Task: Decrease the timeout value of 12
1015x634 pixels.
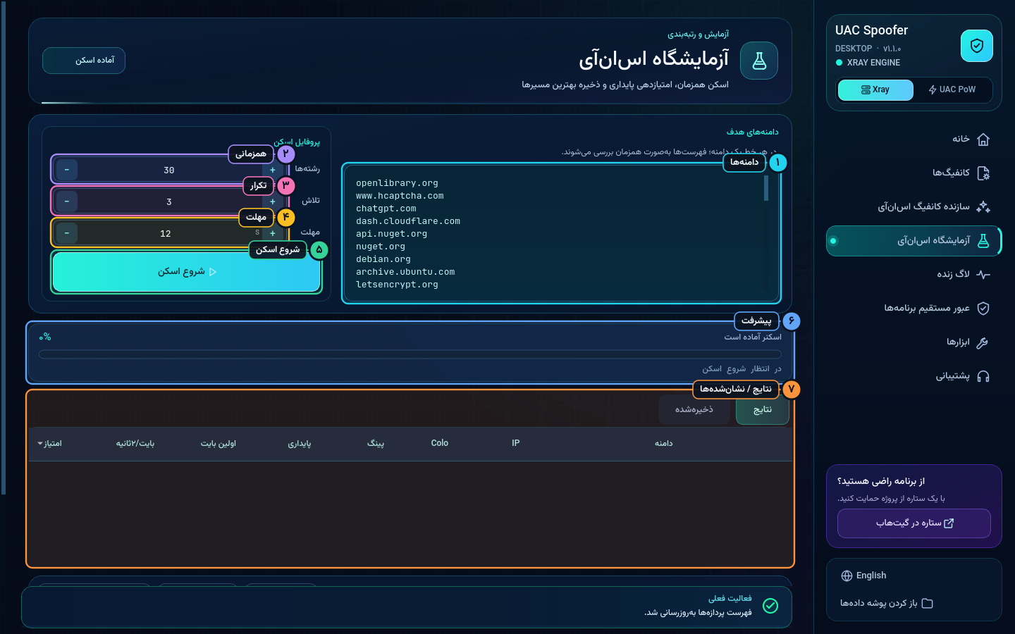Action: click(x=67, y=233)
